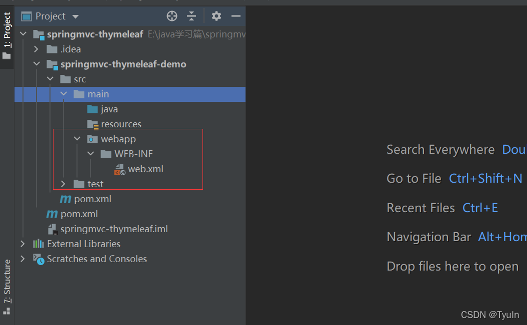The image size is (527, 325).
Task: Click the Ctrl+E Recent Files shortcut
Action: (x=480, y=208)
